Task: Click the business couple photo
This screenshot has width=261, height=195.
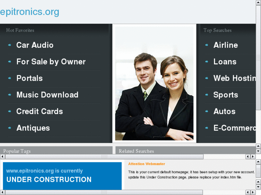Action: (154, 83)
